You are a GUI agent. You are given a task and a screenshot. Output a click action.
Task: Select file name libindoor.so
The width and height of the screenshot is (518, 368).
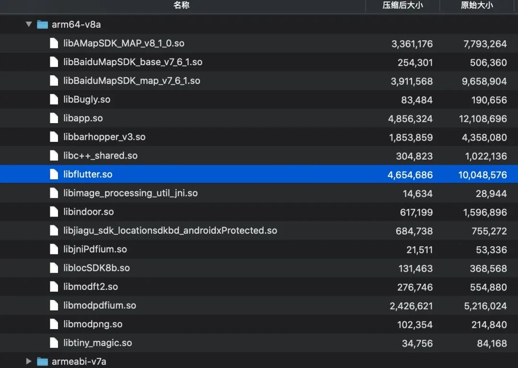point(89,212)
